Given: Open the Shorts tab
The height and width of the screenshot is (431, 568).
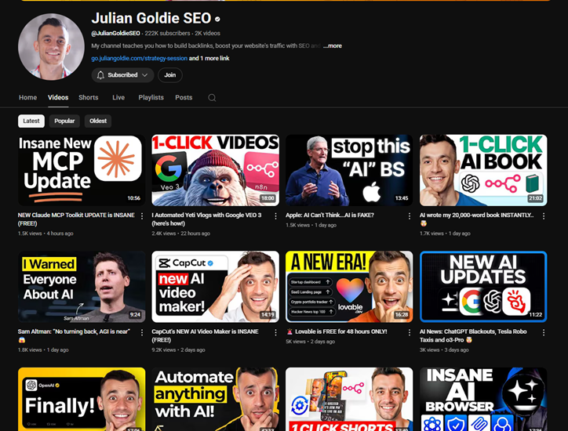Looking at the screenshot, I should [x=89, y=97].
